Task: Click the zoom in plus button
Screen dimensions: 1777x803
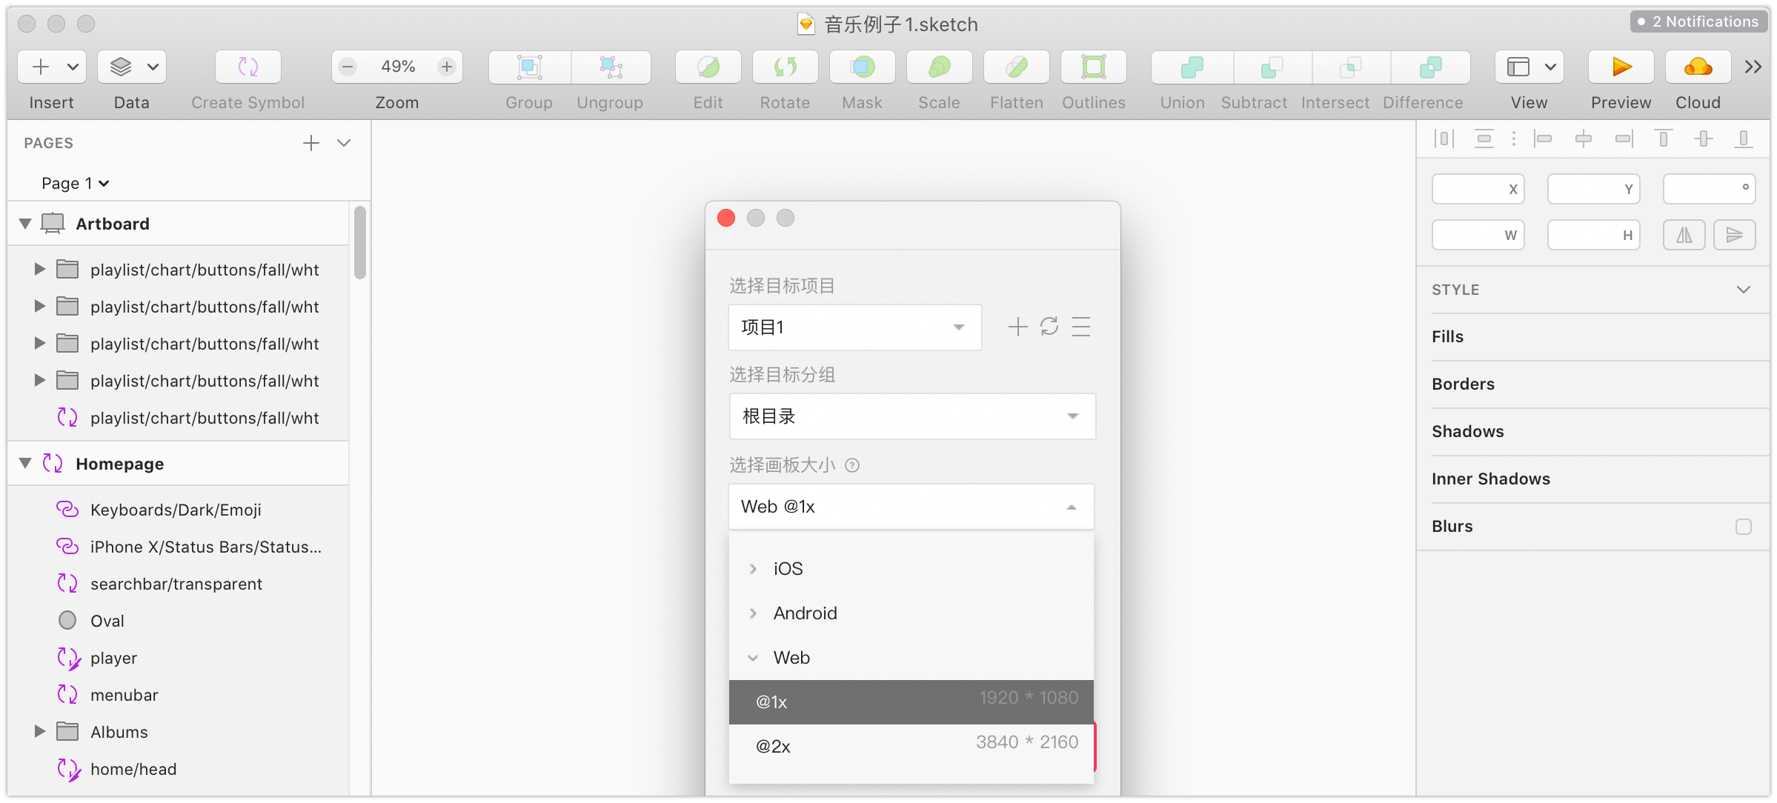Action: tap(447, 67)
